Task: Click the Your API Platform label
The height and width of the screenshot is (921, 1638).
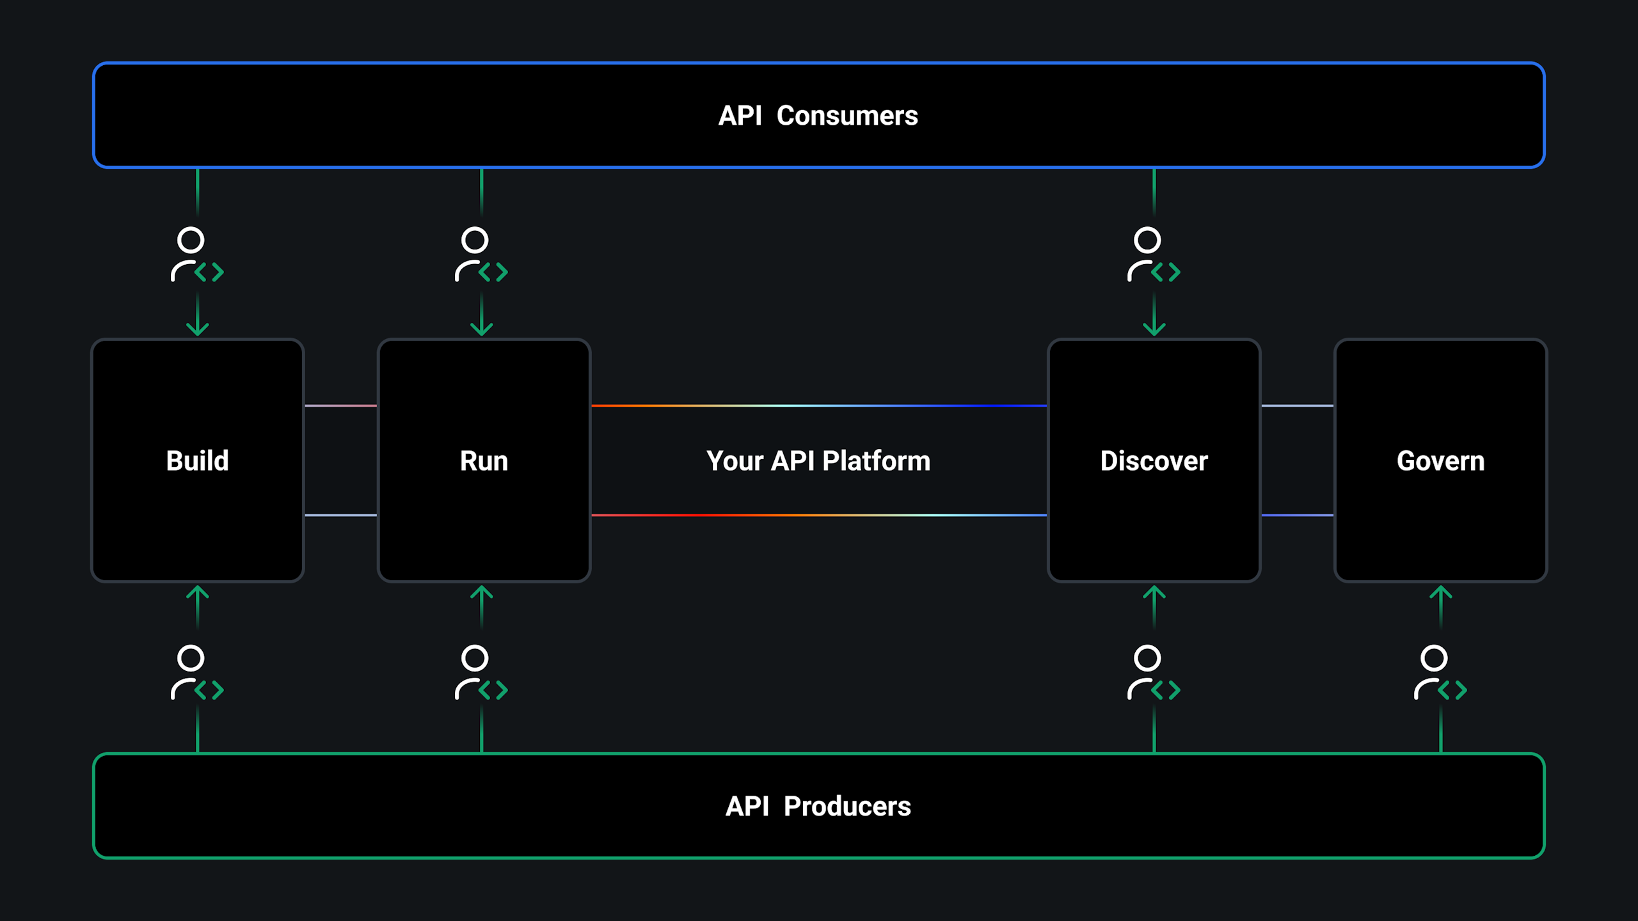Action: (x=818, y=460)
